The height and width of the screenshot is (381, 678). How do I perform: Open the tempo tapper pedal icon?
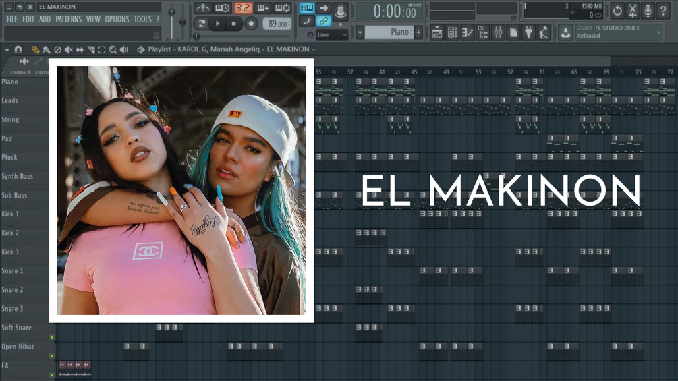coord(544,32)
